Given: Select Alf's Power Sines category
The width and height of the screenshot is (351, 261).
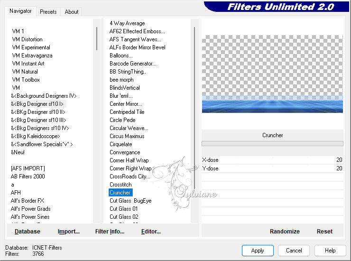Looking at the screenshot, I should [x=30, y=217].
